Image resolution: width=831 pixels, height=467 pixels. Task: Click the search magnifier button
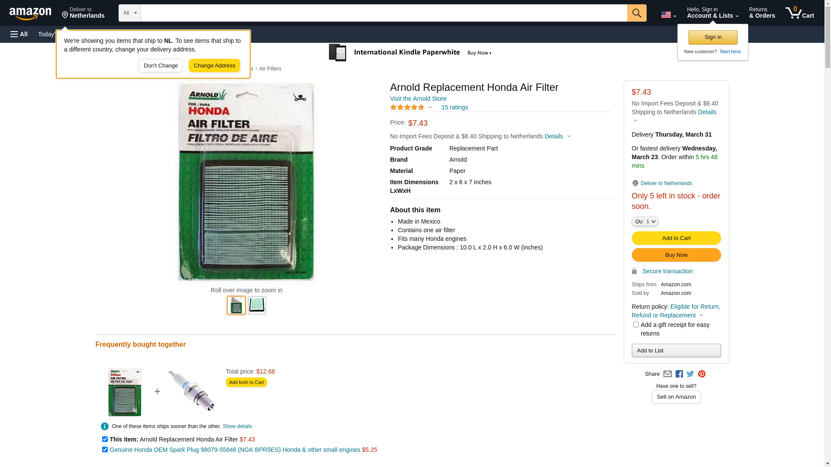tap(637, 13)
